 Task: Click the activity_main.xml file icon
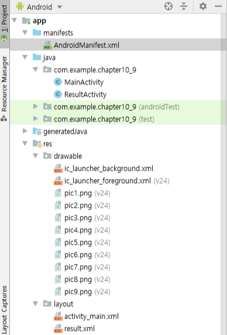tap(58, 316)
